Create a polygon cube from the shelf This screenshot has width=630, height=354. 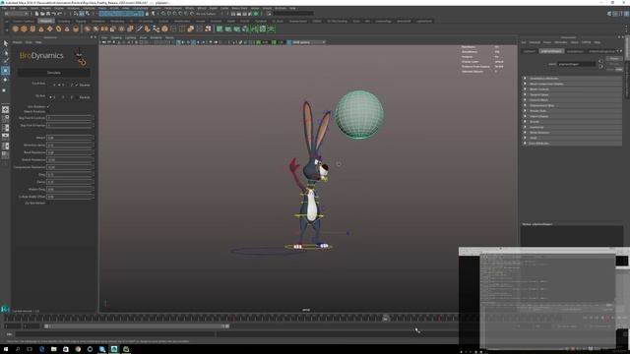click(24, 29)
